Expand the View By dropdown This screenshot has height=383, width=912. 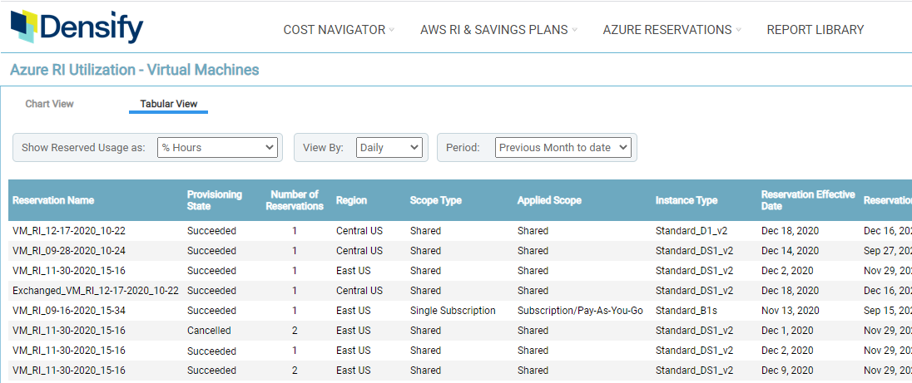(389, 147)
